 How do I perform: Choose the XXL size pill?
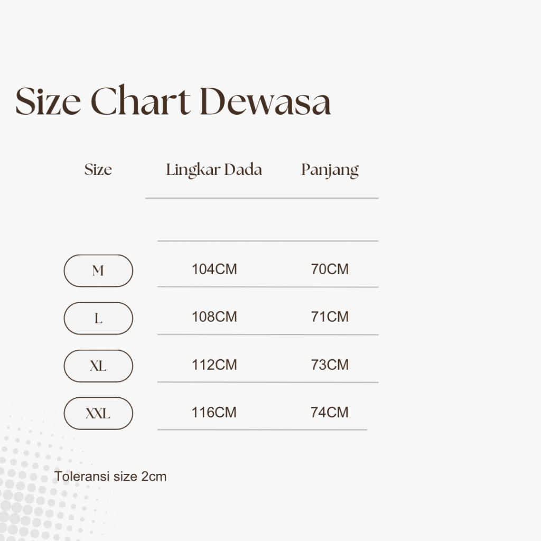coord(98,413)
